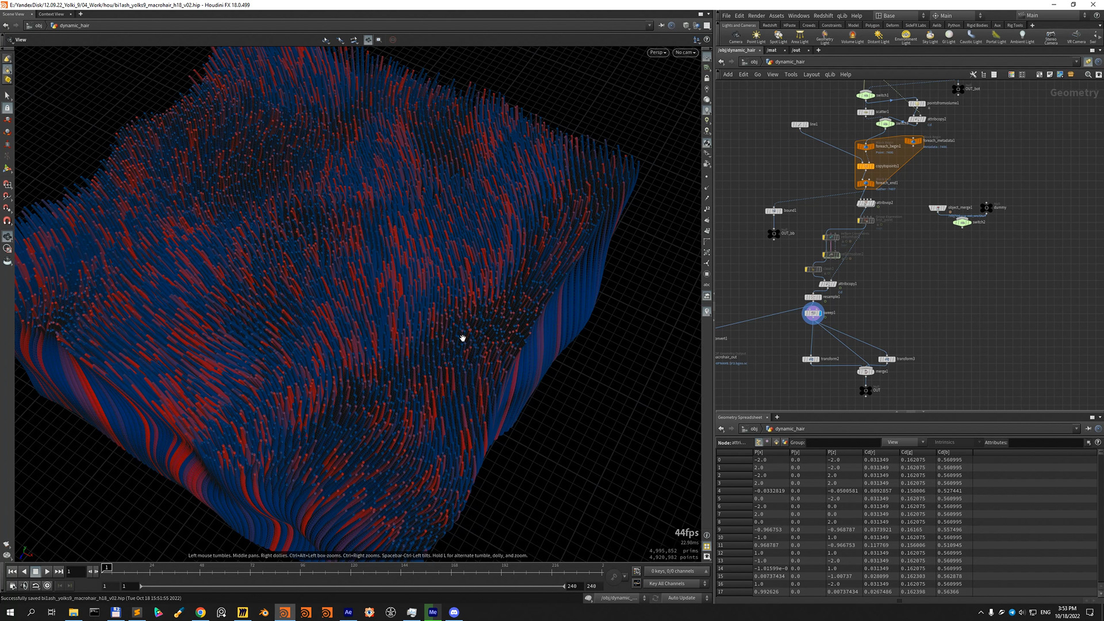Screen dimensions: 1104x621
Task: Toggle detail attribute view in spreadsheet
Action: pyautogui.click(x=784, y=442)
